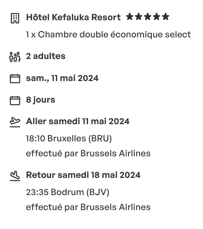This screenshot has width=203, height=229.
Task: Click the airplane landing icon
Action: (x=15, y=176)
